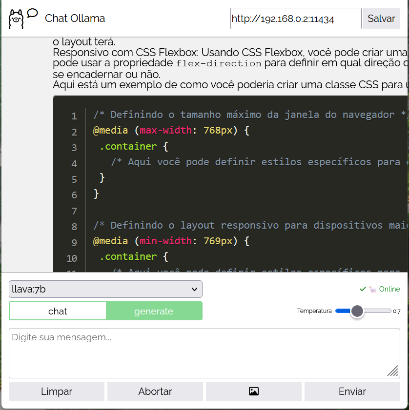The width and height of the screenshot is (409, 410).
Task: Click the Online status label
Action: (389, 289)
